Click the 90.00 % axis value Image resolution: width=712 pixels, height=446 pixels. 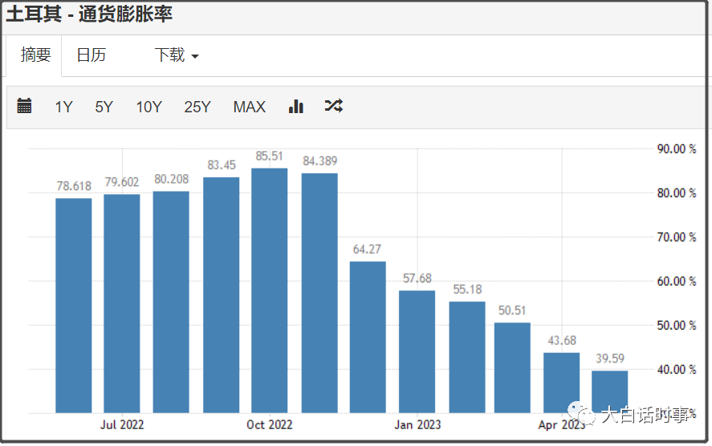(677, 149)
